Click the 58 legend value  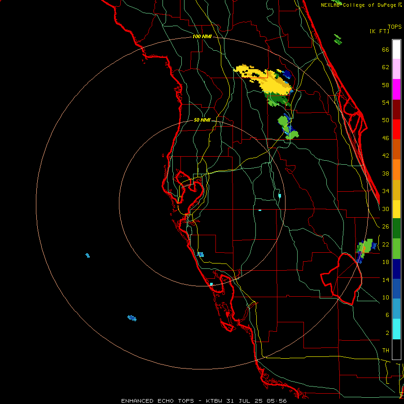tap(386, 85)
